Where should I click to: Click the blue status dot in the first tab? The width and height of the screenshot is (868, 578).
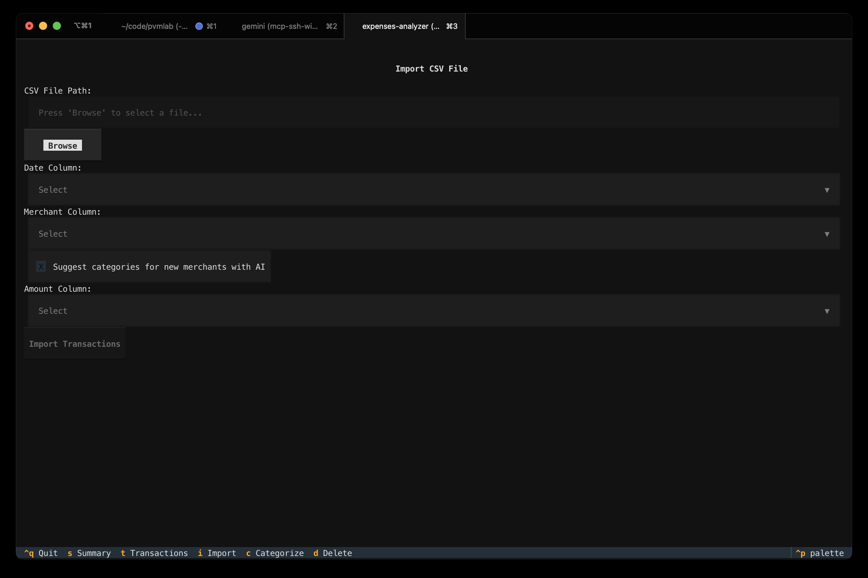pos(198,26)
